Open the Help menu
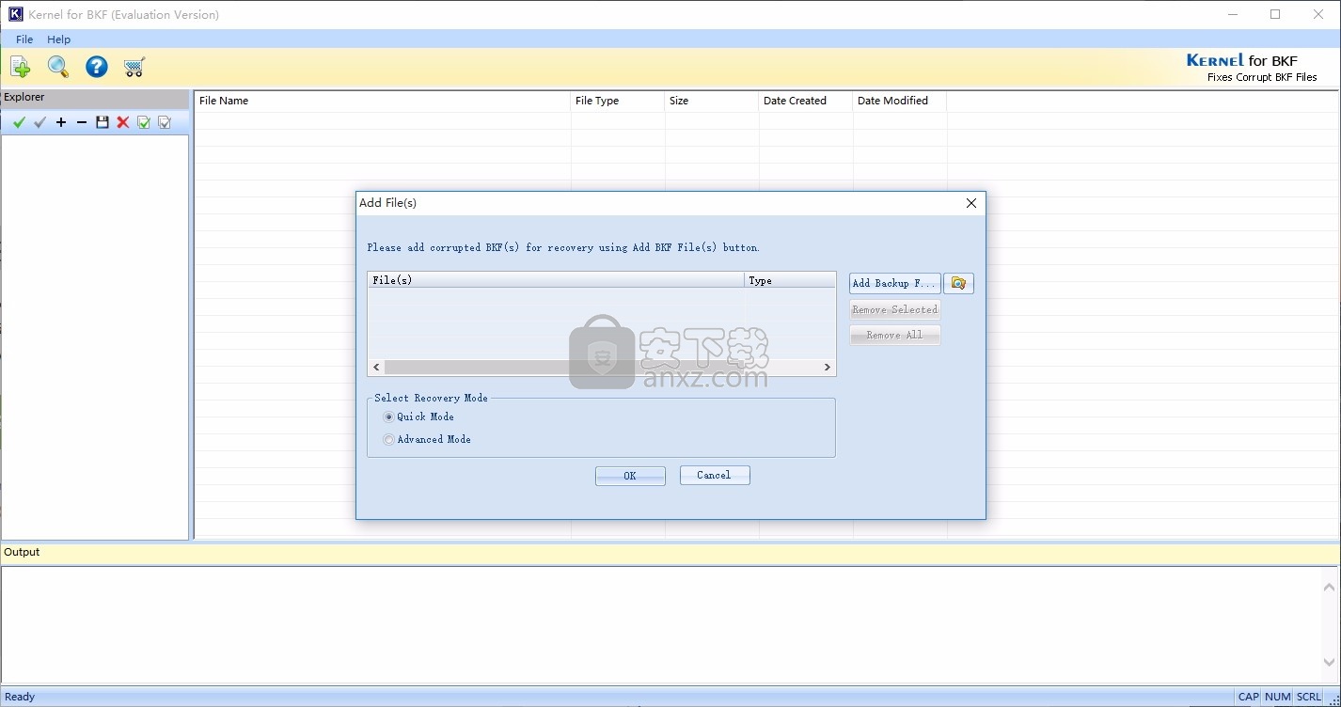The image size is (1341, 707). [59, 39]
